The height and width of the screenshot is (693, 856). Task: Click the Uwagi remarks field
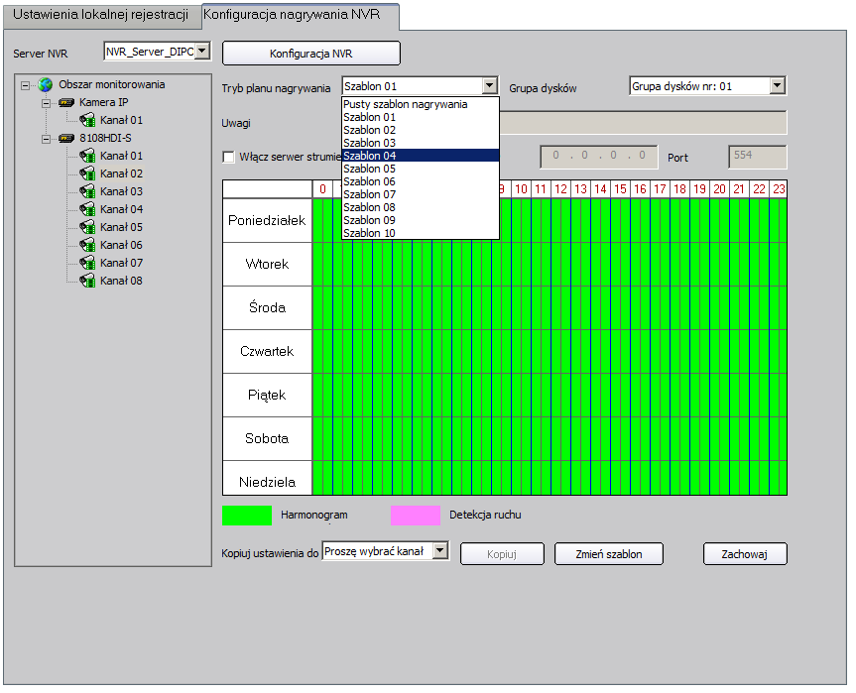tap(643, 123)
